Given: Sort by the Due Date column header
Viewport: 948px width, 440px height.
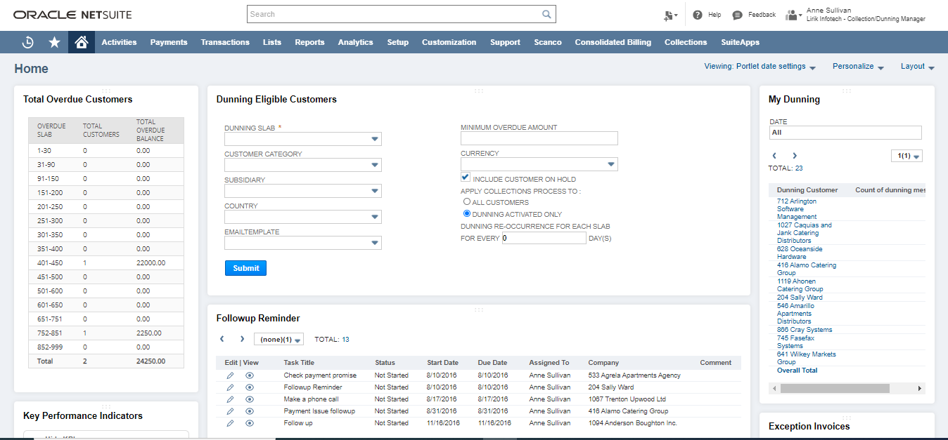Looking at the screenshot, I should (492, 363).
